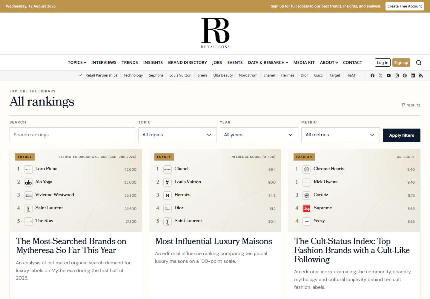This screenshot has width=430, height=299.
Task: Open the Target trending link
Action: pos(335,75)
